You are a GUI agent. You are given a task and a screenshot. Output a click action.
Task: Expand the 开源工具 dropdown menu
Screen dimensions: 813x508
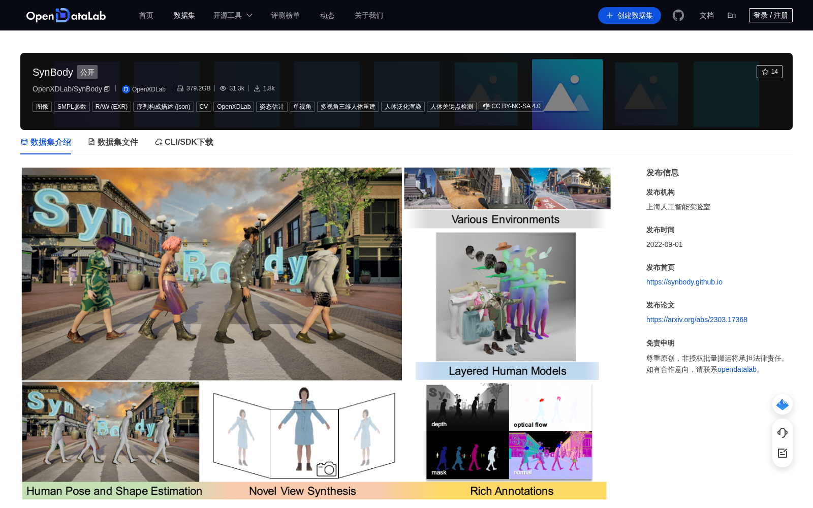pyautogui.click(x=233, y=15)
